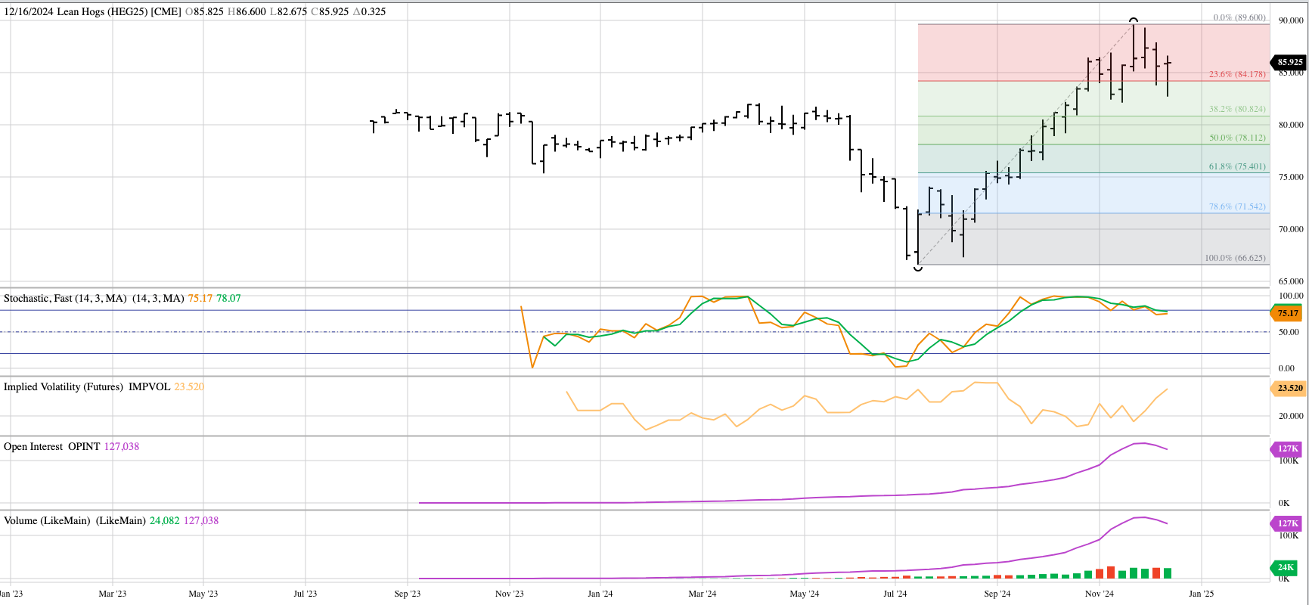Image resolution: width=1309 pixels, height=605 pixels.
Task: Click the green 24K volume axis badge
Action: tap(1286, 567)
